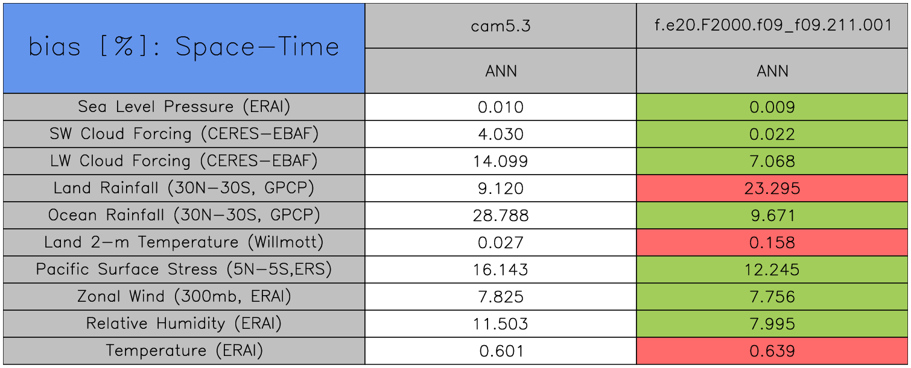Click the ANN subheader under cam5.3
911x368 pixels.
pyautogui.click(x=500, y=71)
